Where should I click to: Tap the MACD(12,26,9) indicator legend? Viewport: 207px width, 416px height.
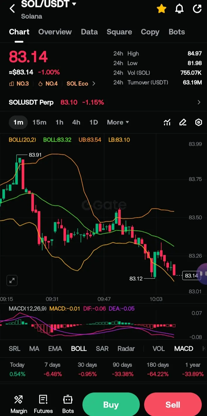click(x=27, y=309)
